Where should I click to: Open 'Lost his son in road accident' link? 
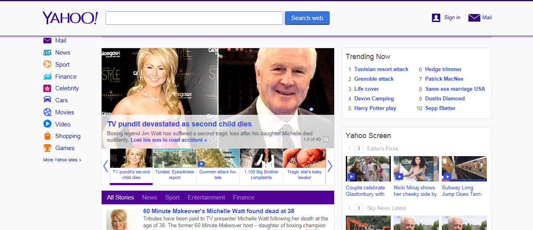(x=169, y=140)
